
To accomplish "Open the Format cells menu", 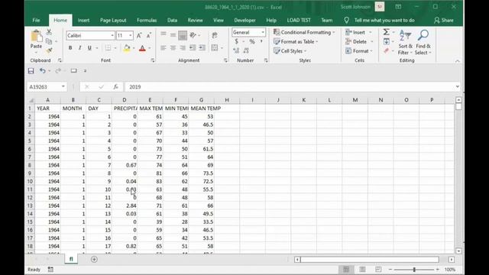I will [x=359, y=51].
